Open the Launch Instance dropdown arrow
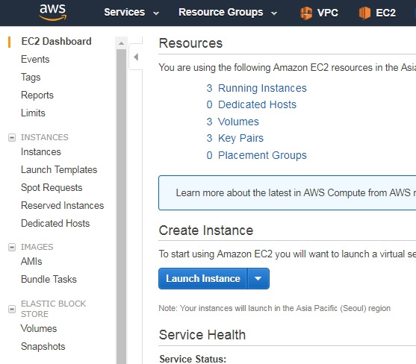The height and width of the screenshot is (364, 416). [258, 278]
